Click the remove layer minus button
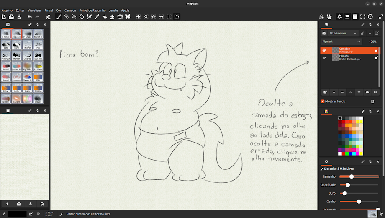Viewport: 385px width, 218px height. [342, 92]
